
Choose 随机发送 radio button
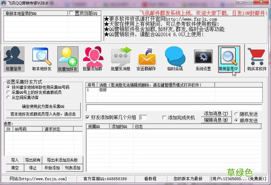pyautogui.click(x=236, y=114)
